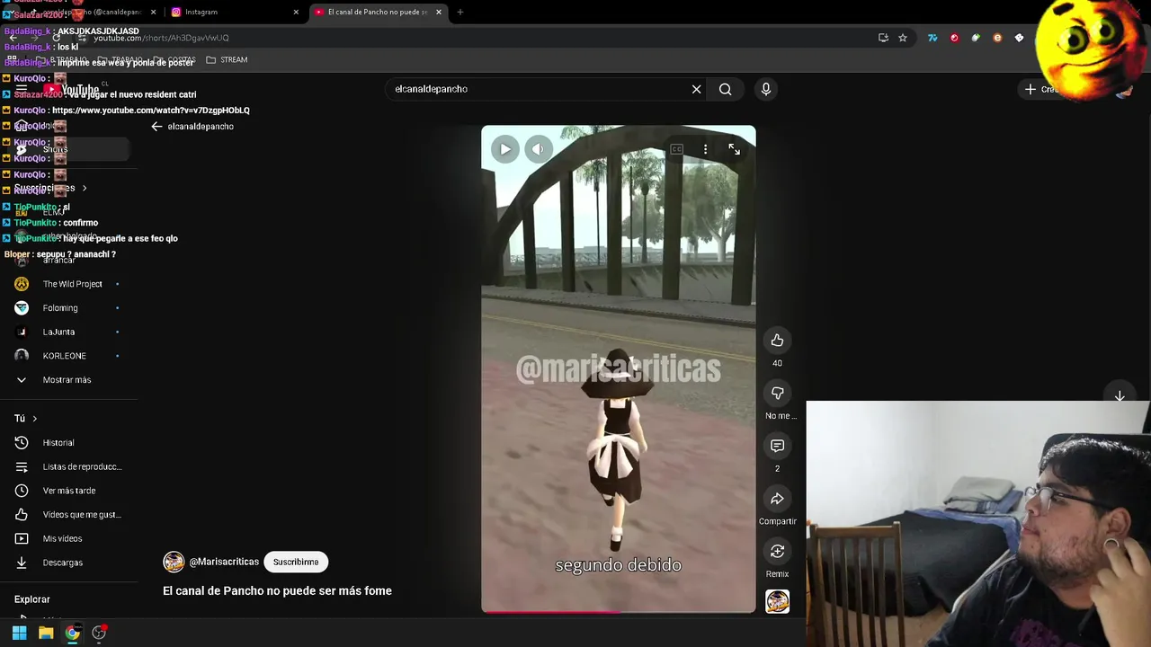Open the 7TV extension icon
Screen dimensions: 1151x647
click(932, 38)
